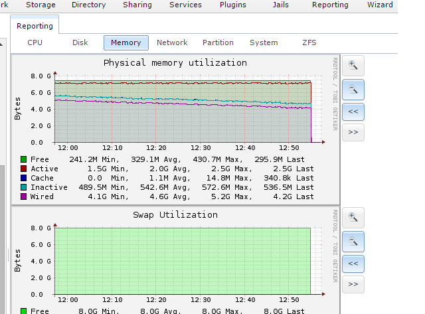Click the teal Inactive legend swatch

click(x=24, y=187)
